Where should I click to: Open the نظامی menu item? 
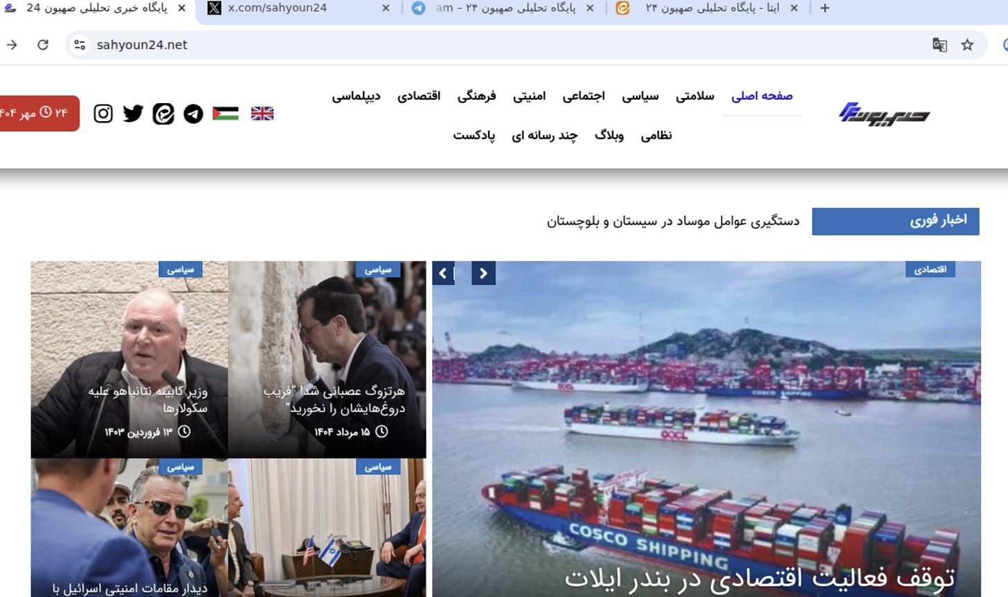[x=656, y=136]
